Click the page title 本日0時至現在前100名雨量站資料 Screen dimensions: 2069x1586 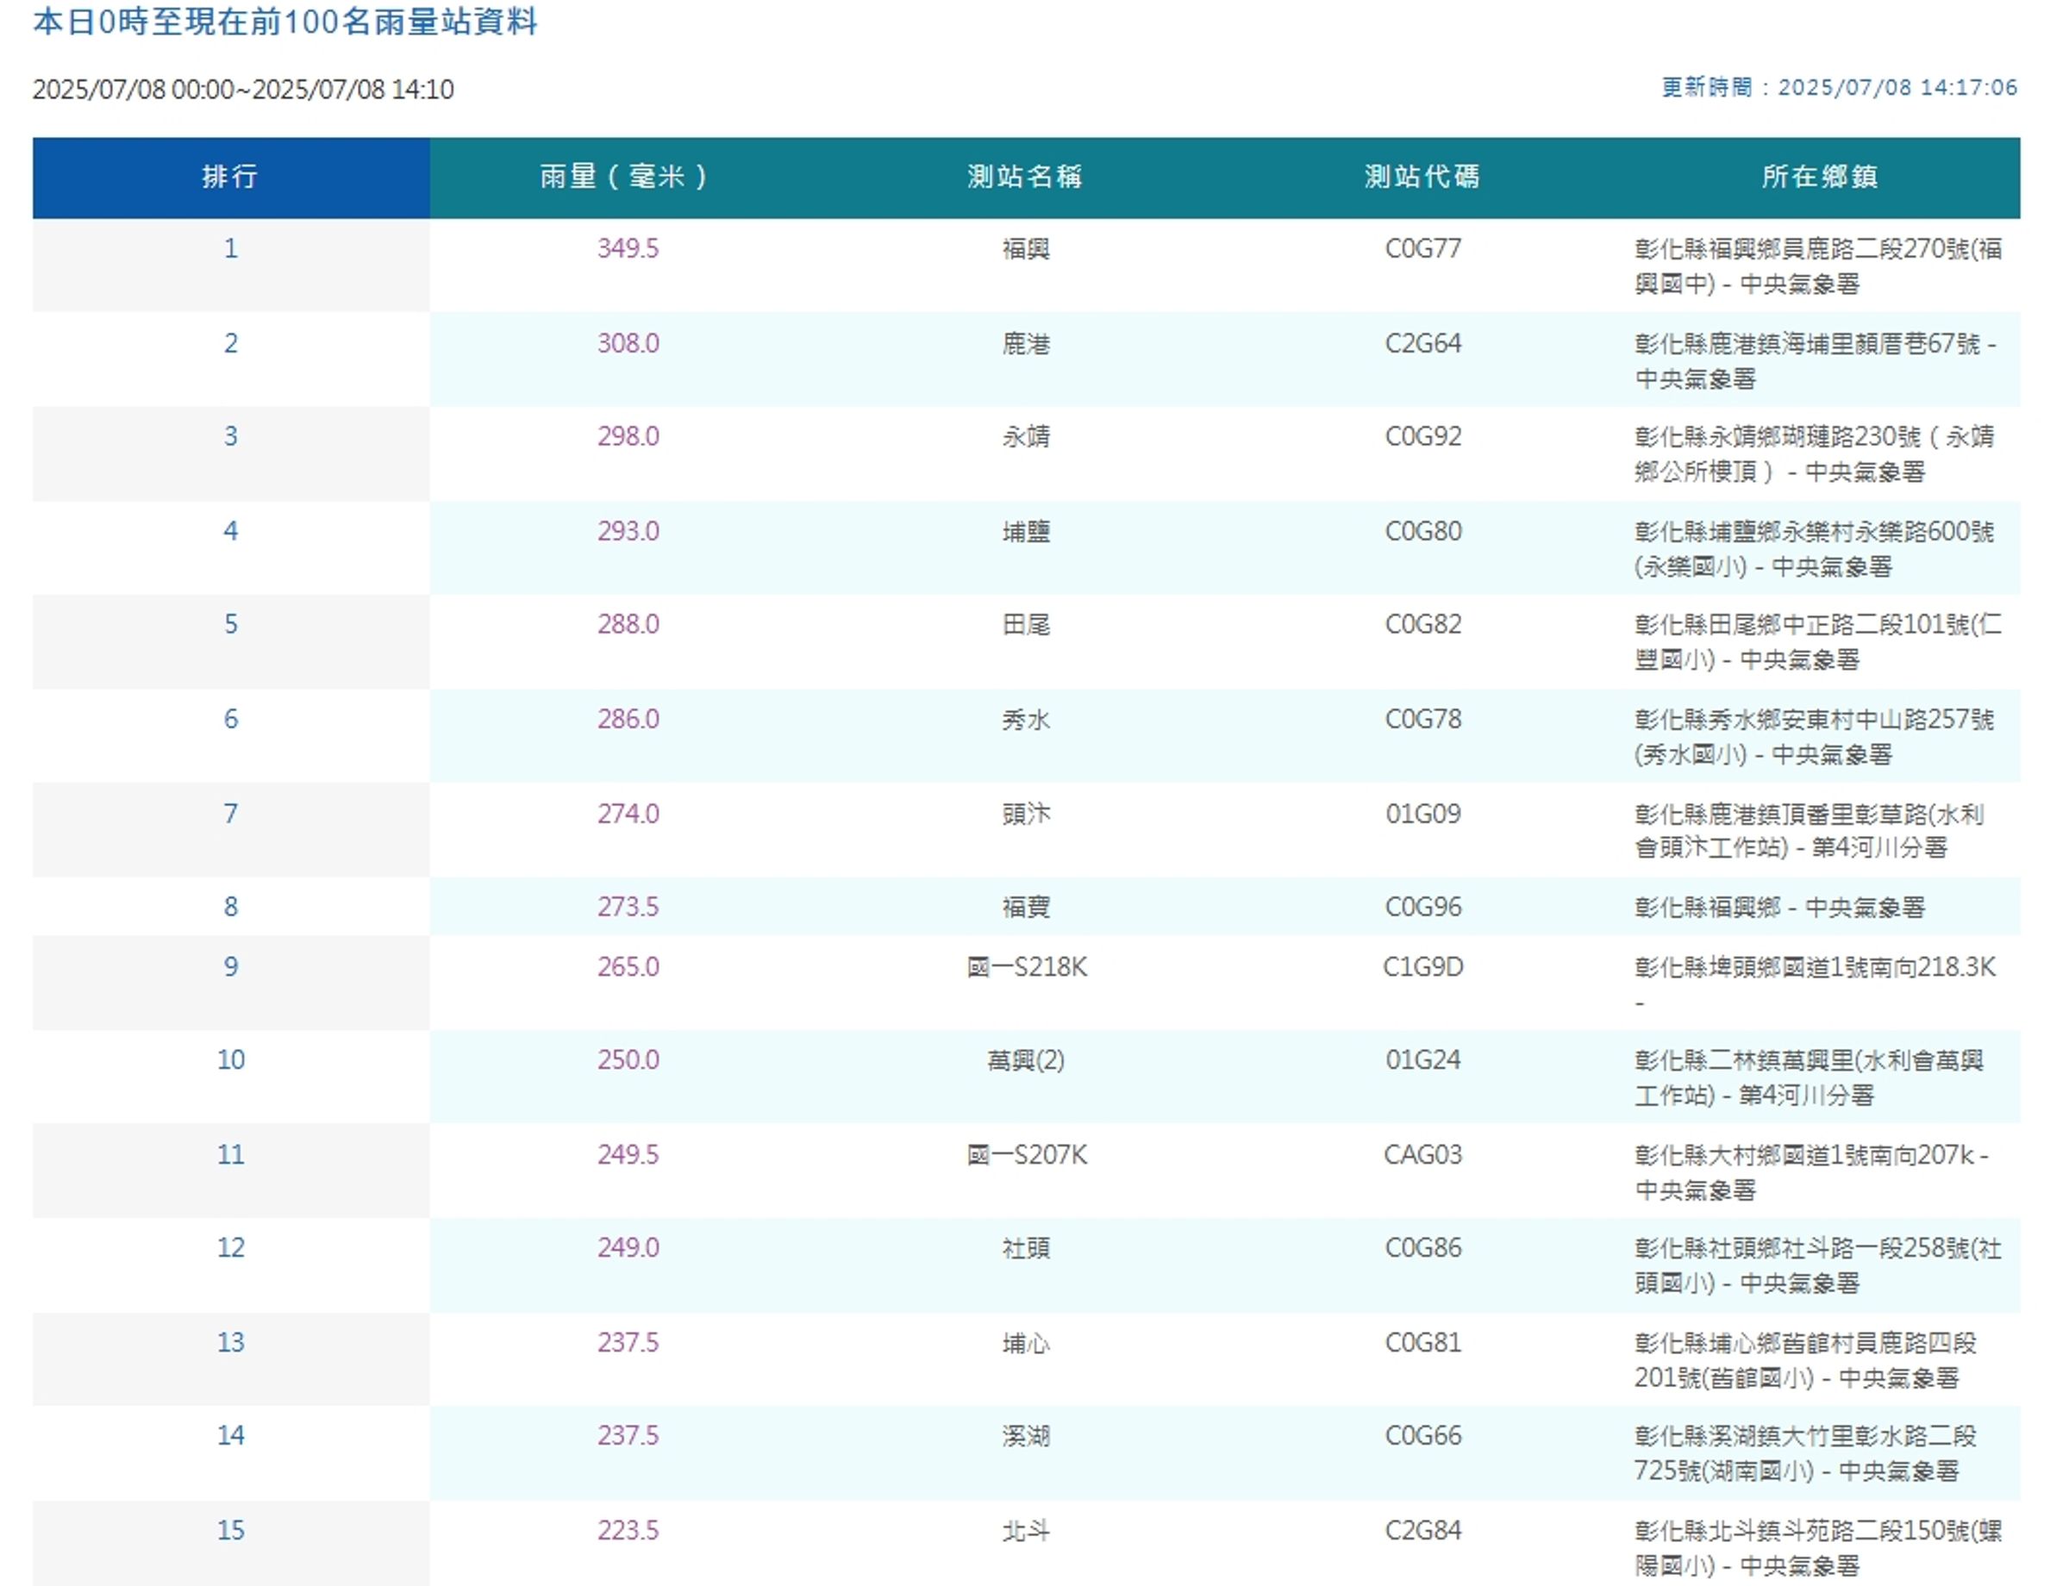tap(285, 22)
